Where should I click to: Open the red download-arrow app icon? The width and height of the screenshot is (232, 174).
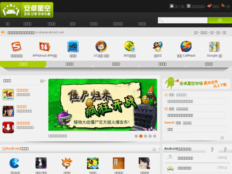click(x=8, y=127)
